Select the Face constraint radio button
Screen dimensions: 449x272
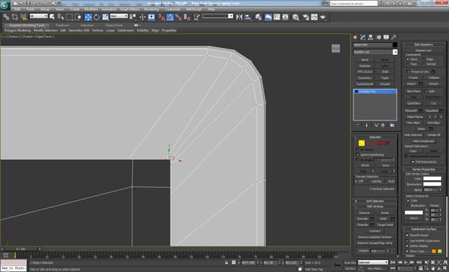click(408, 64)
